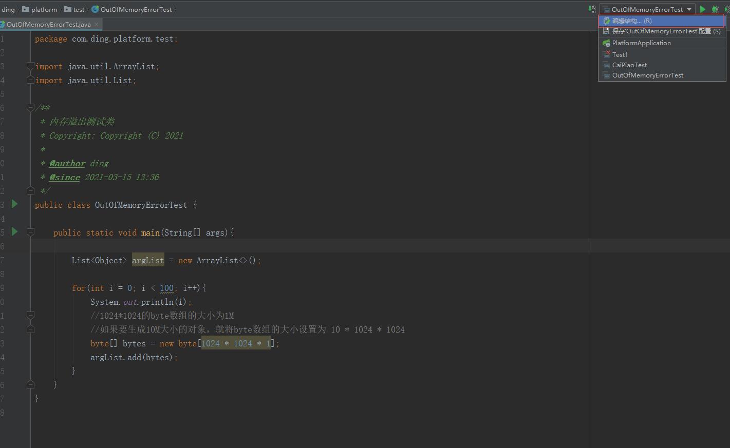Select OutOfMemoryErrorTest in the dropdown list

662,75
